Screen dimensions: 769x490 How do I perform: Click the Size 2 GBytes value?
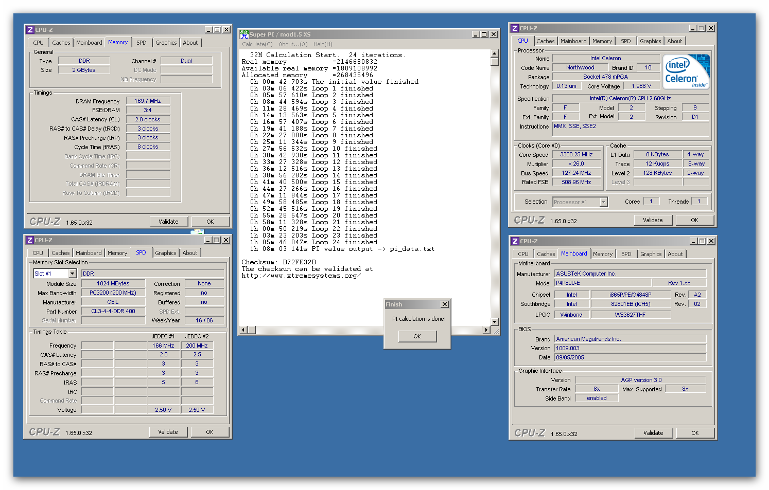click(84, 70)
